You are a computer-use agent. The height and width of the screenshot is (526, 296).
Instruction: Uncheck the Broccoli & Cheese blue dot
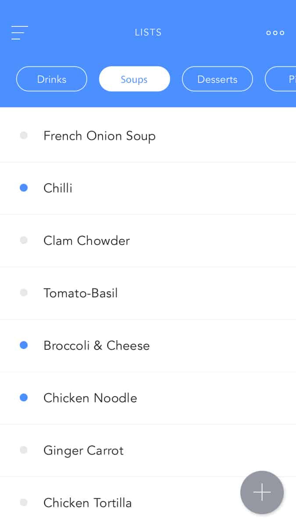(x=24, y=345)
